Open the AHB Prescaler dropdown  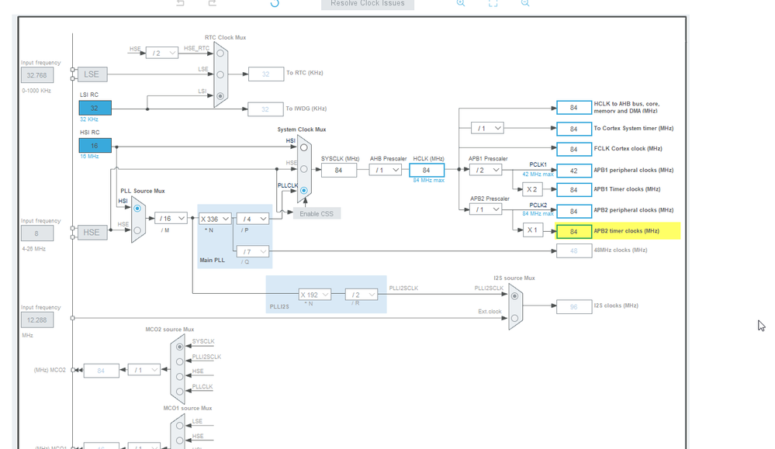(386, 170)
